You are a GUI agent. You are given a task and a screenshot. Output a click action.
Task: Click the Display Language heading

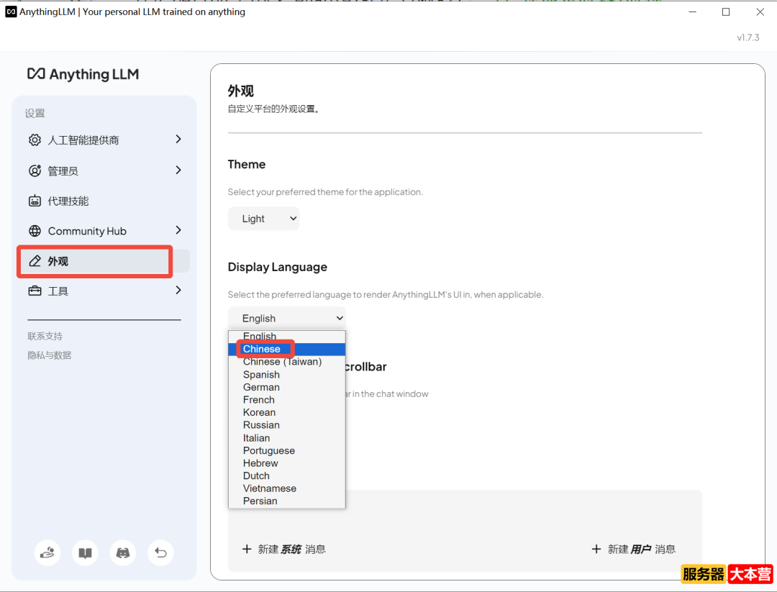coord(278,267)
